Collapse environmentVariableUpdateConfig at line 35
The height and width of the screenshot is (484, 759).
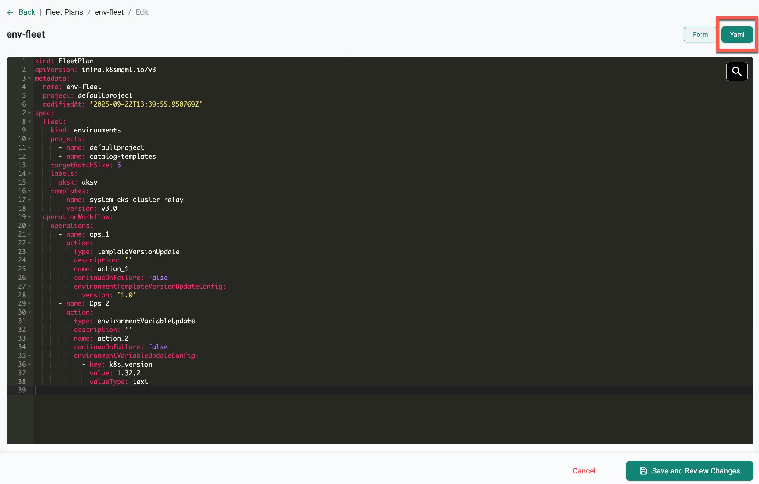[29, 355]
